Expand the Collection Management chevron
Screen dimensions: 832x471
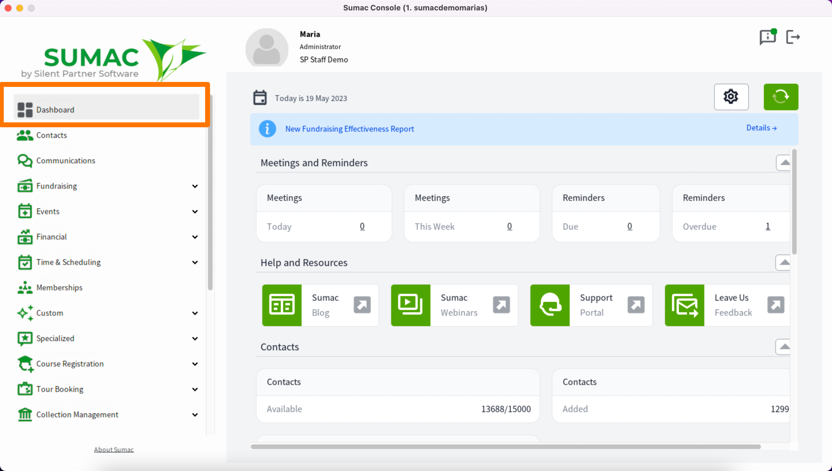tap(195, 415)
